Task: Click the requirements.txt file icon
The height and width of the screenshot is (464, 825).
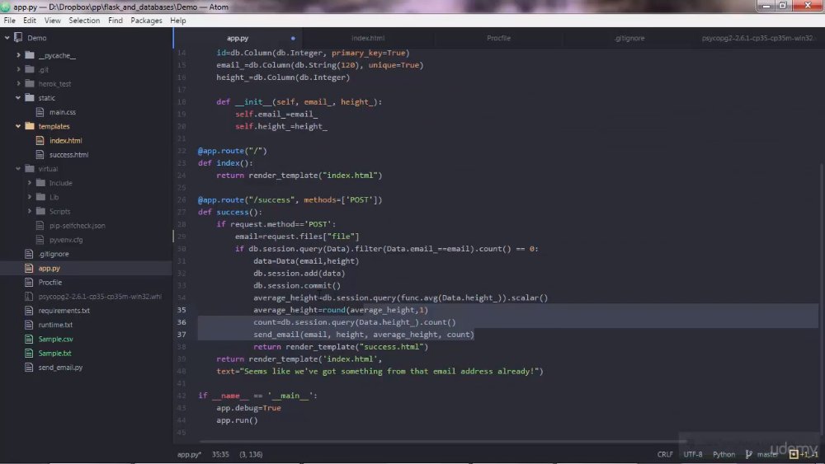Action: pos(29,311)
